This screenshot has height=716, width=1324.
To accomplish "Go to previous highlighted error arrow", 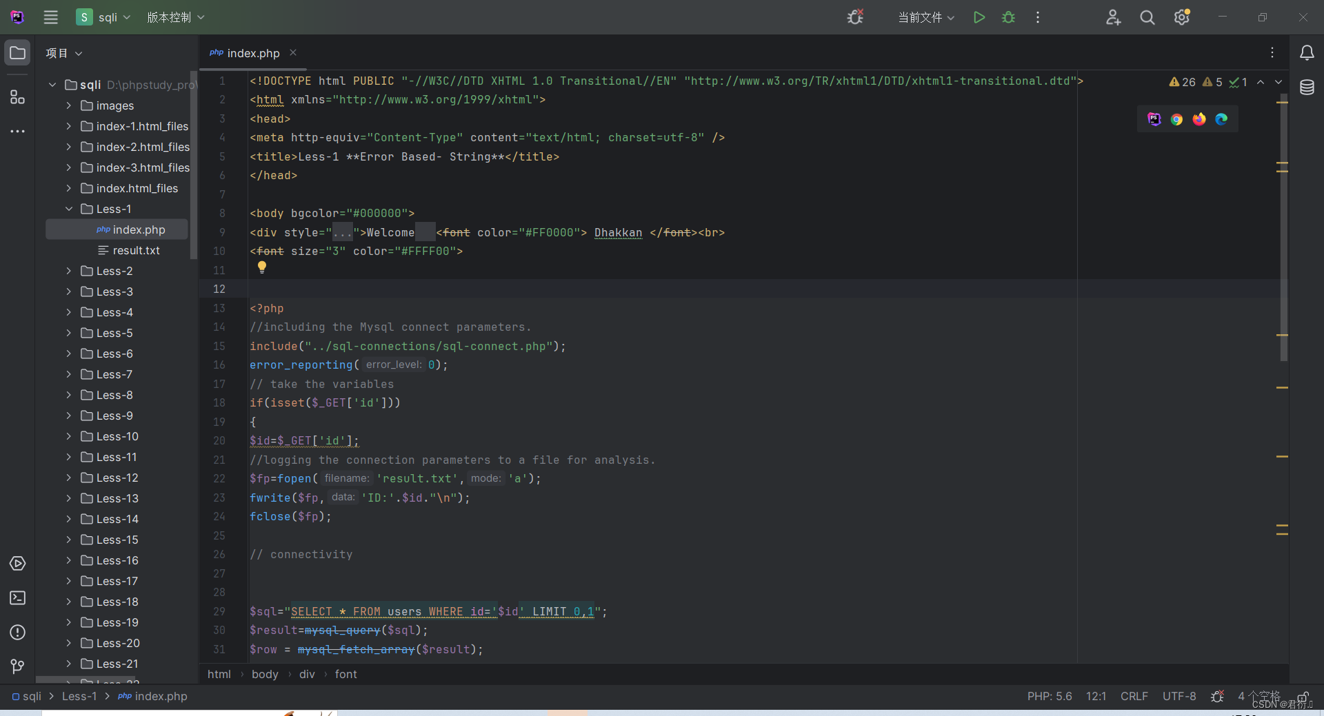I will point(1261,82).
